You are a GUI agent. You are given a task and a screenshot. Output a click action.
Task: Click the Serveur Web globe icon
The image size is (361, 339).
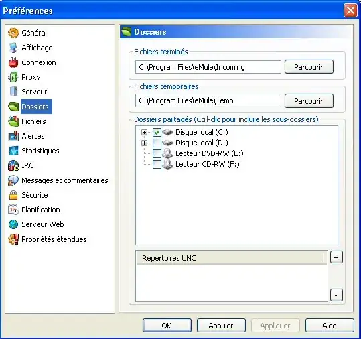[13, 224]
